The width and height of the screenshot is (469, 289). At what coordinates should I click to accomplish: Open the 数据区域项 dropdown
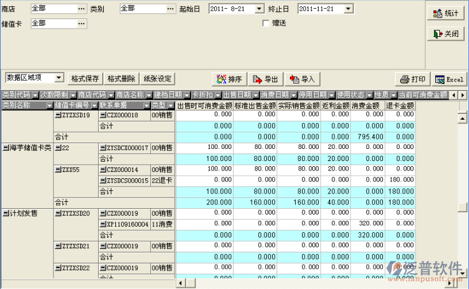pyautogui.click(x=59, y=78)
